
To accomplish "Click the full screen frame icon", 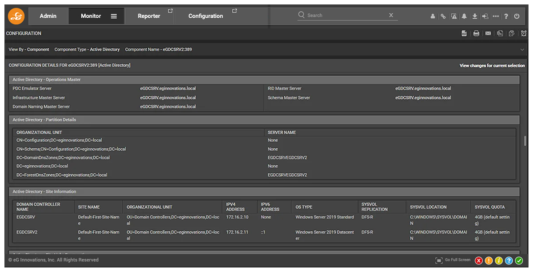I will tap(439, 260).
